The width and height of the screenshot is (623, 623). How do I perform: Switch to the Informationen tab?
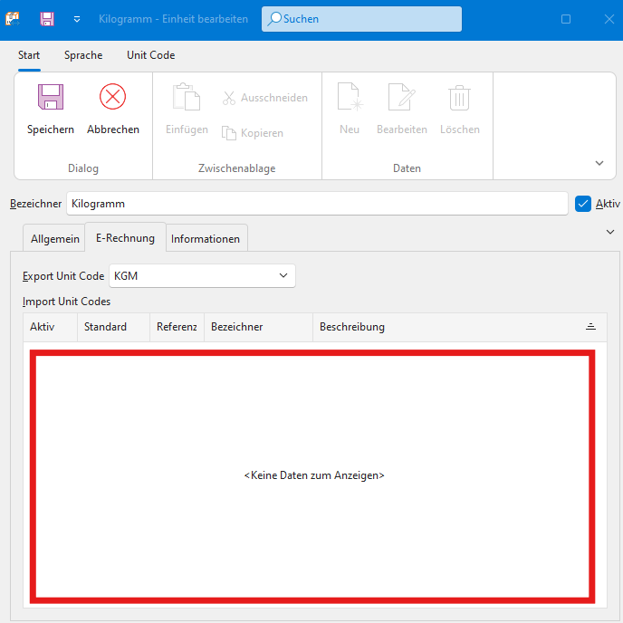(x=206, y=239)
